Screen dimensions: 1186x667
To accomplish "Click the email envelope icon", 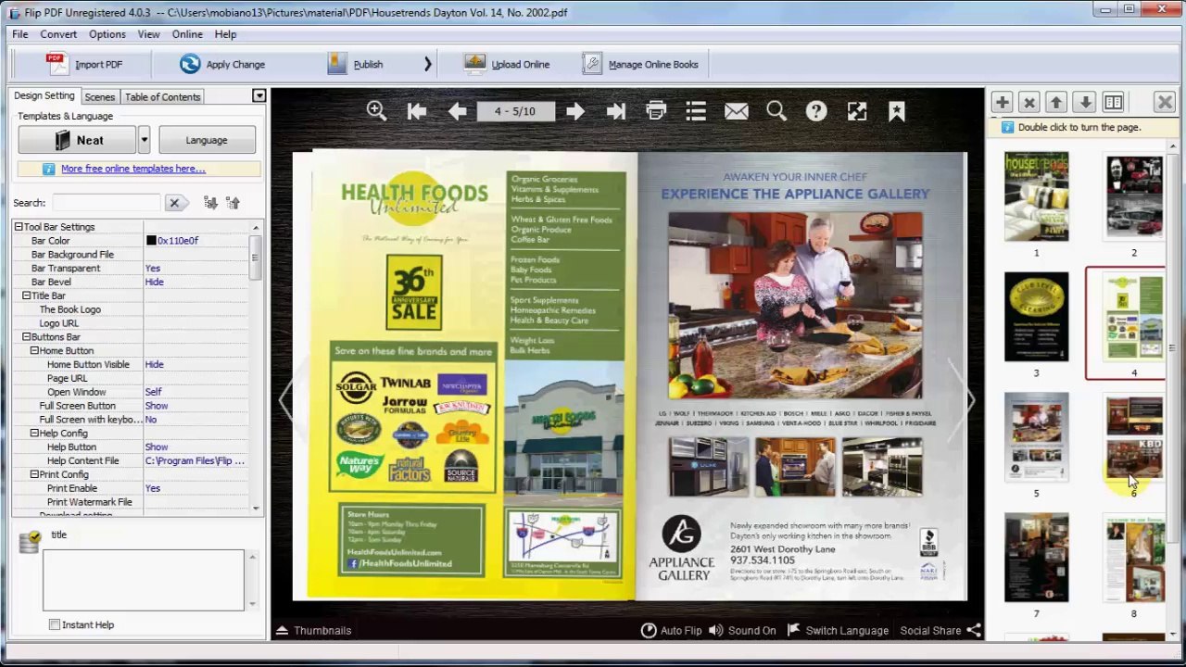I will click(x=737, y=111).
